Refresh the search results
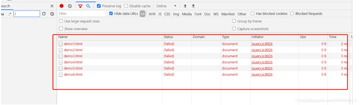The height and width of the screenshot is (105, 360). coord(44,14)
